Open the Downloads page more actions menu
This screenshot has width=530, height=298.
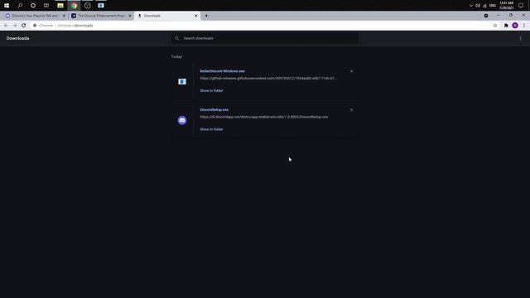click(521, 38)
